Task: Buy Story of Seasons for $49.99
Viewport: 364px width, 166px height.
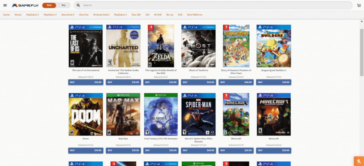Action: pyautogui.click(x=236, y=82)
